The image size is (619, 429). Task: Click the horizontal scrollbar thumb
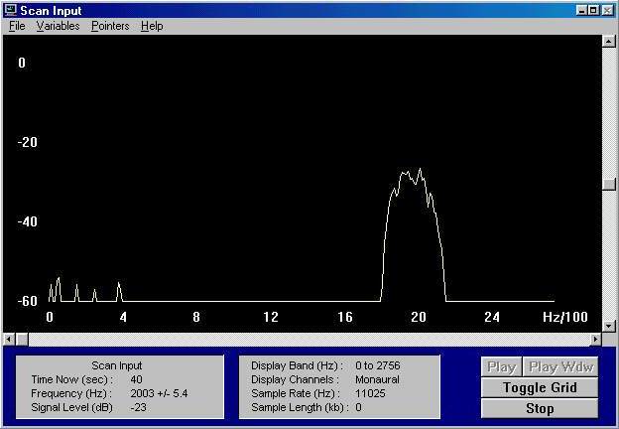tap(22, 339)
